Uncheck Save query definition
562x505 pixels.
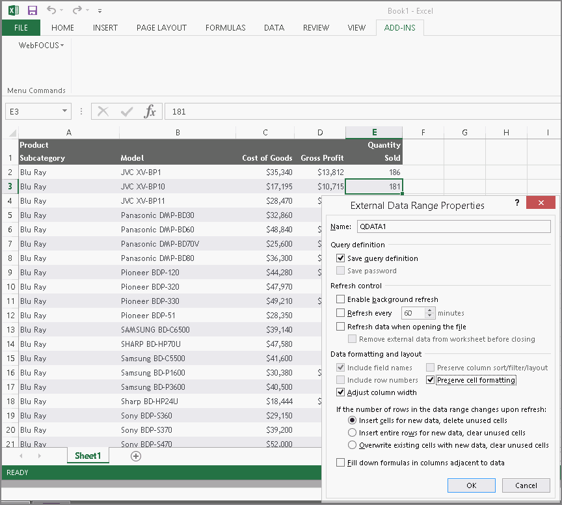coord(340,258)
